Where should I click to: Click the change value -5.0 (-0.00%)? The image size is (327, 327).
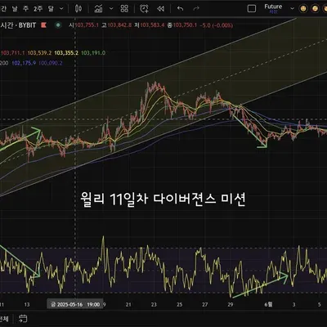[217, 25]
